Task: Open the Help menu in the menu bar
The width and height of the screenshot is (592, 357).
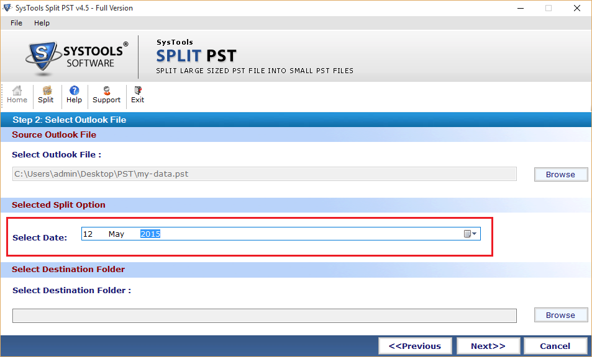Action: pos(42,23)
